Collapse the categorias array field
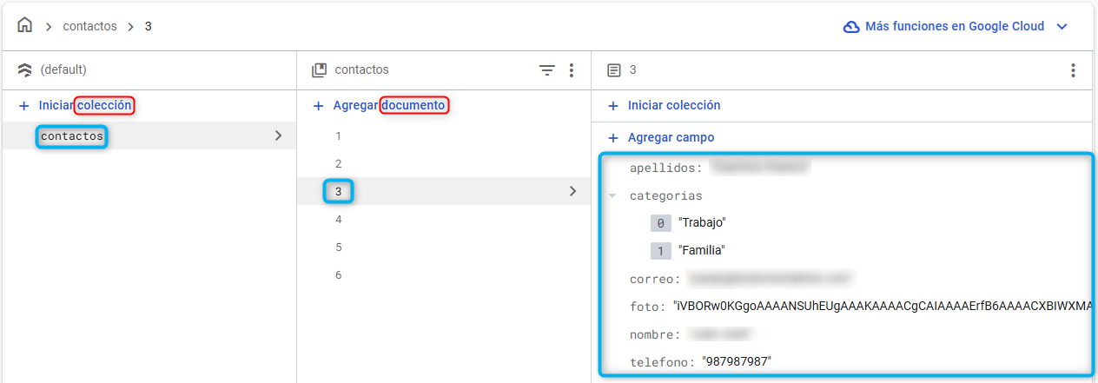The image size is (1098, 383). pos(612,196)
